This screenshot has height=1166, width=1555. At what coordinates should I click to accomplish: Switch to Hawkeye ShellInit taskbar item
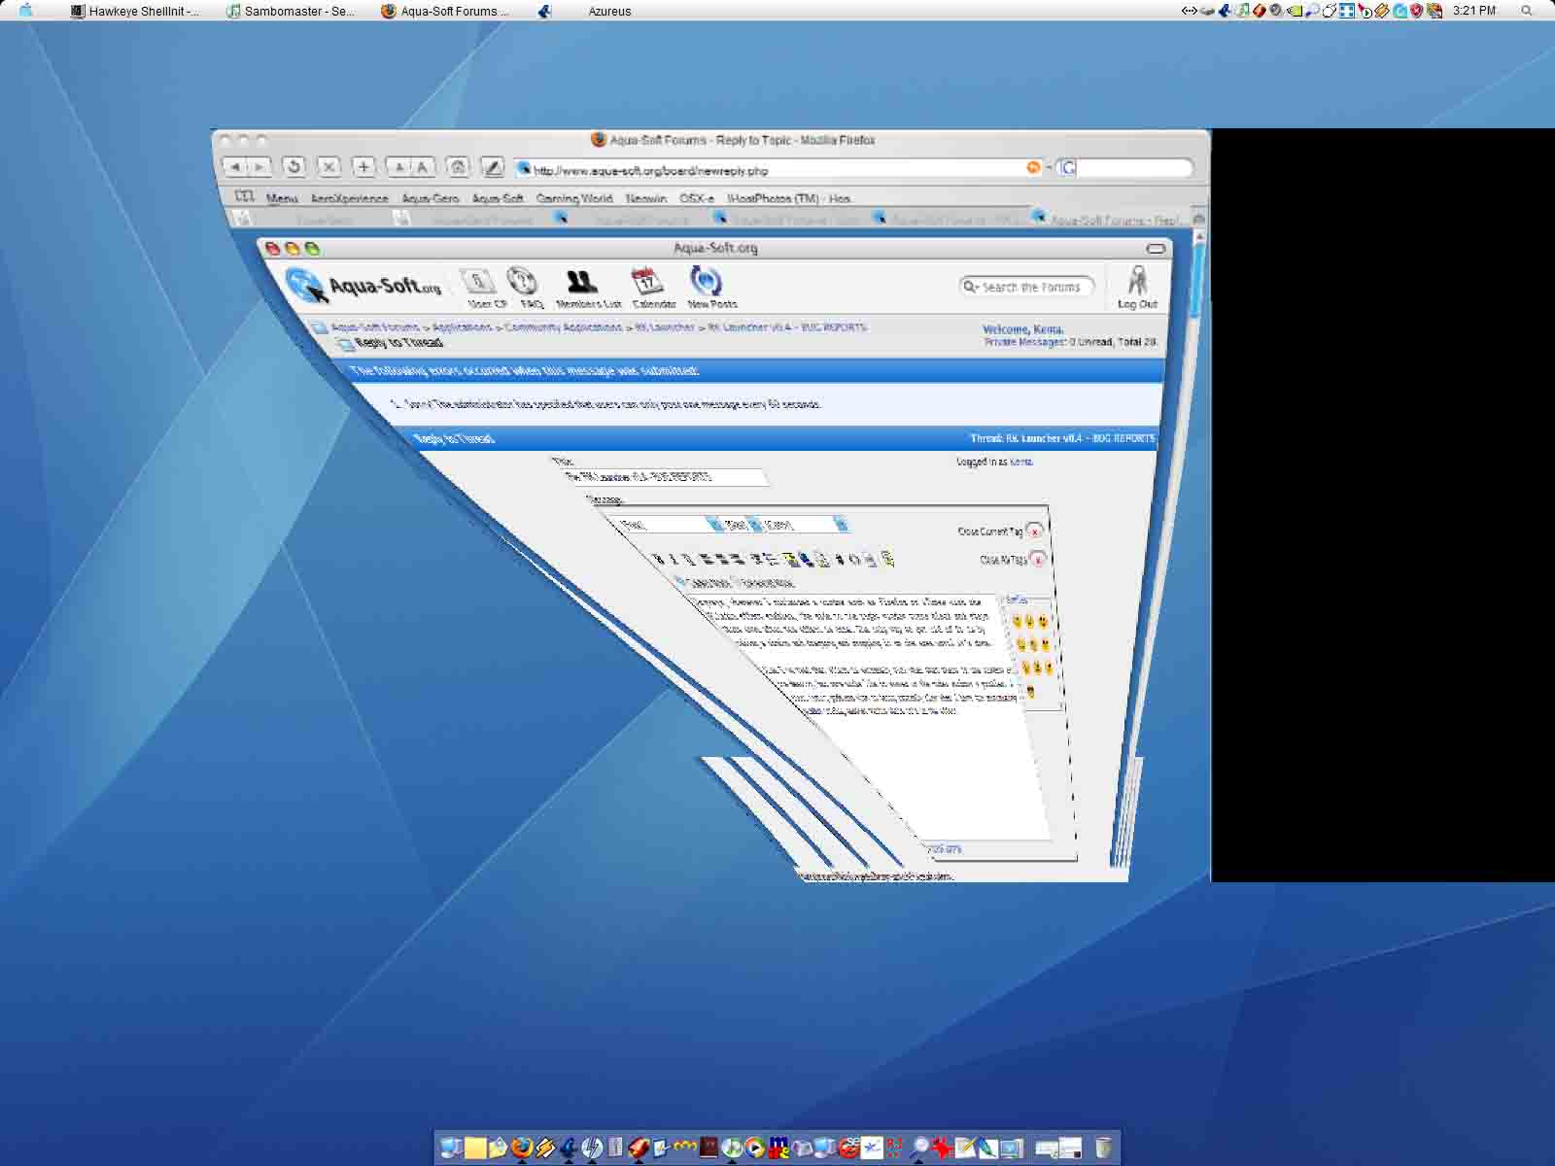[135, 11]
